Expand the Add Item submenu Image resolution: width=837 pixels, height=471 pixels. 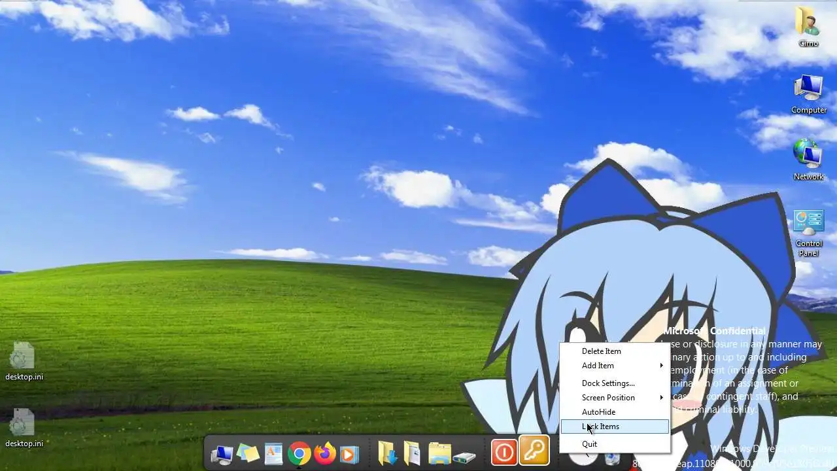click(615, 366)
